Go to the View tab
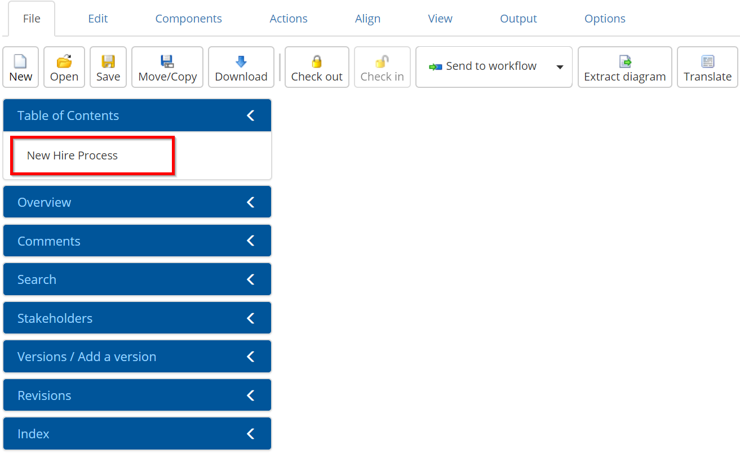The height and width of the screenshot is (458, 740). click(x=440, y=19)
